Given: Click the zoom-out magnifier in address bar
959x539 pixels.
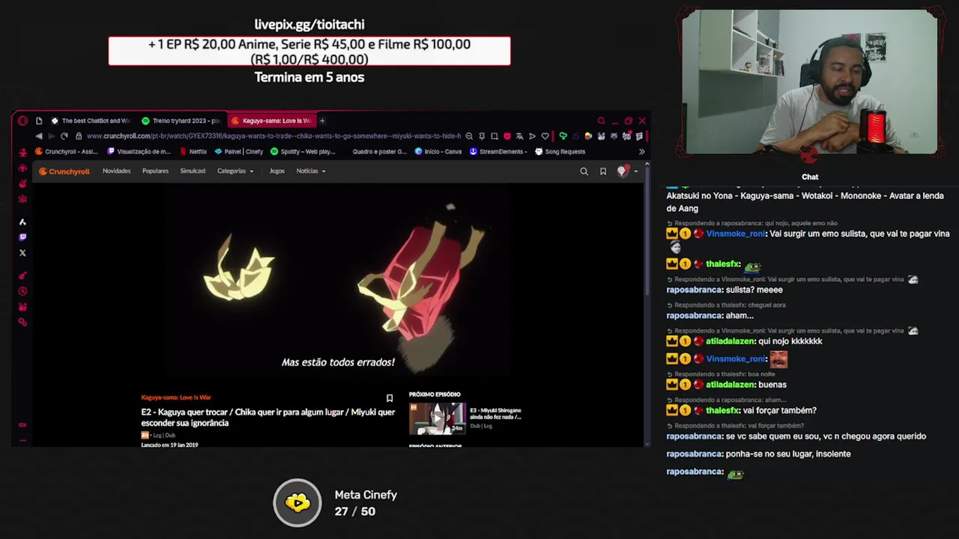Looking at the screenshot, I should click(469, 136).
